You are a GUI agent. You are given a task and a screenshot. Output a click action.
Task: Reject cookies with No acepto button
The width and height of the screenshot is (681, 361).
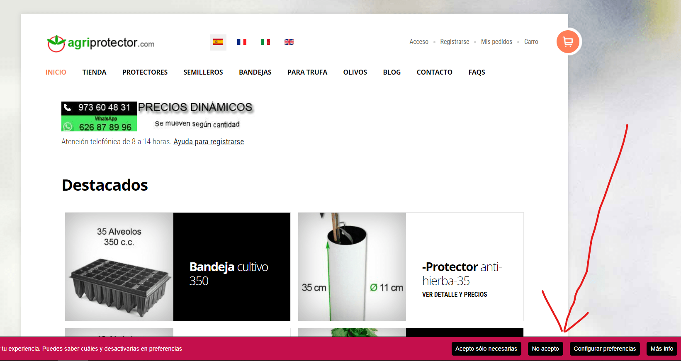[x=545, y=349]
